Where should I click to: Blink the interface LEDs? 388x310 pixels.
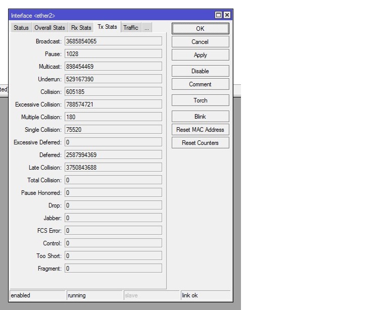(x=200, y=117)
